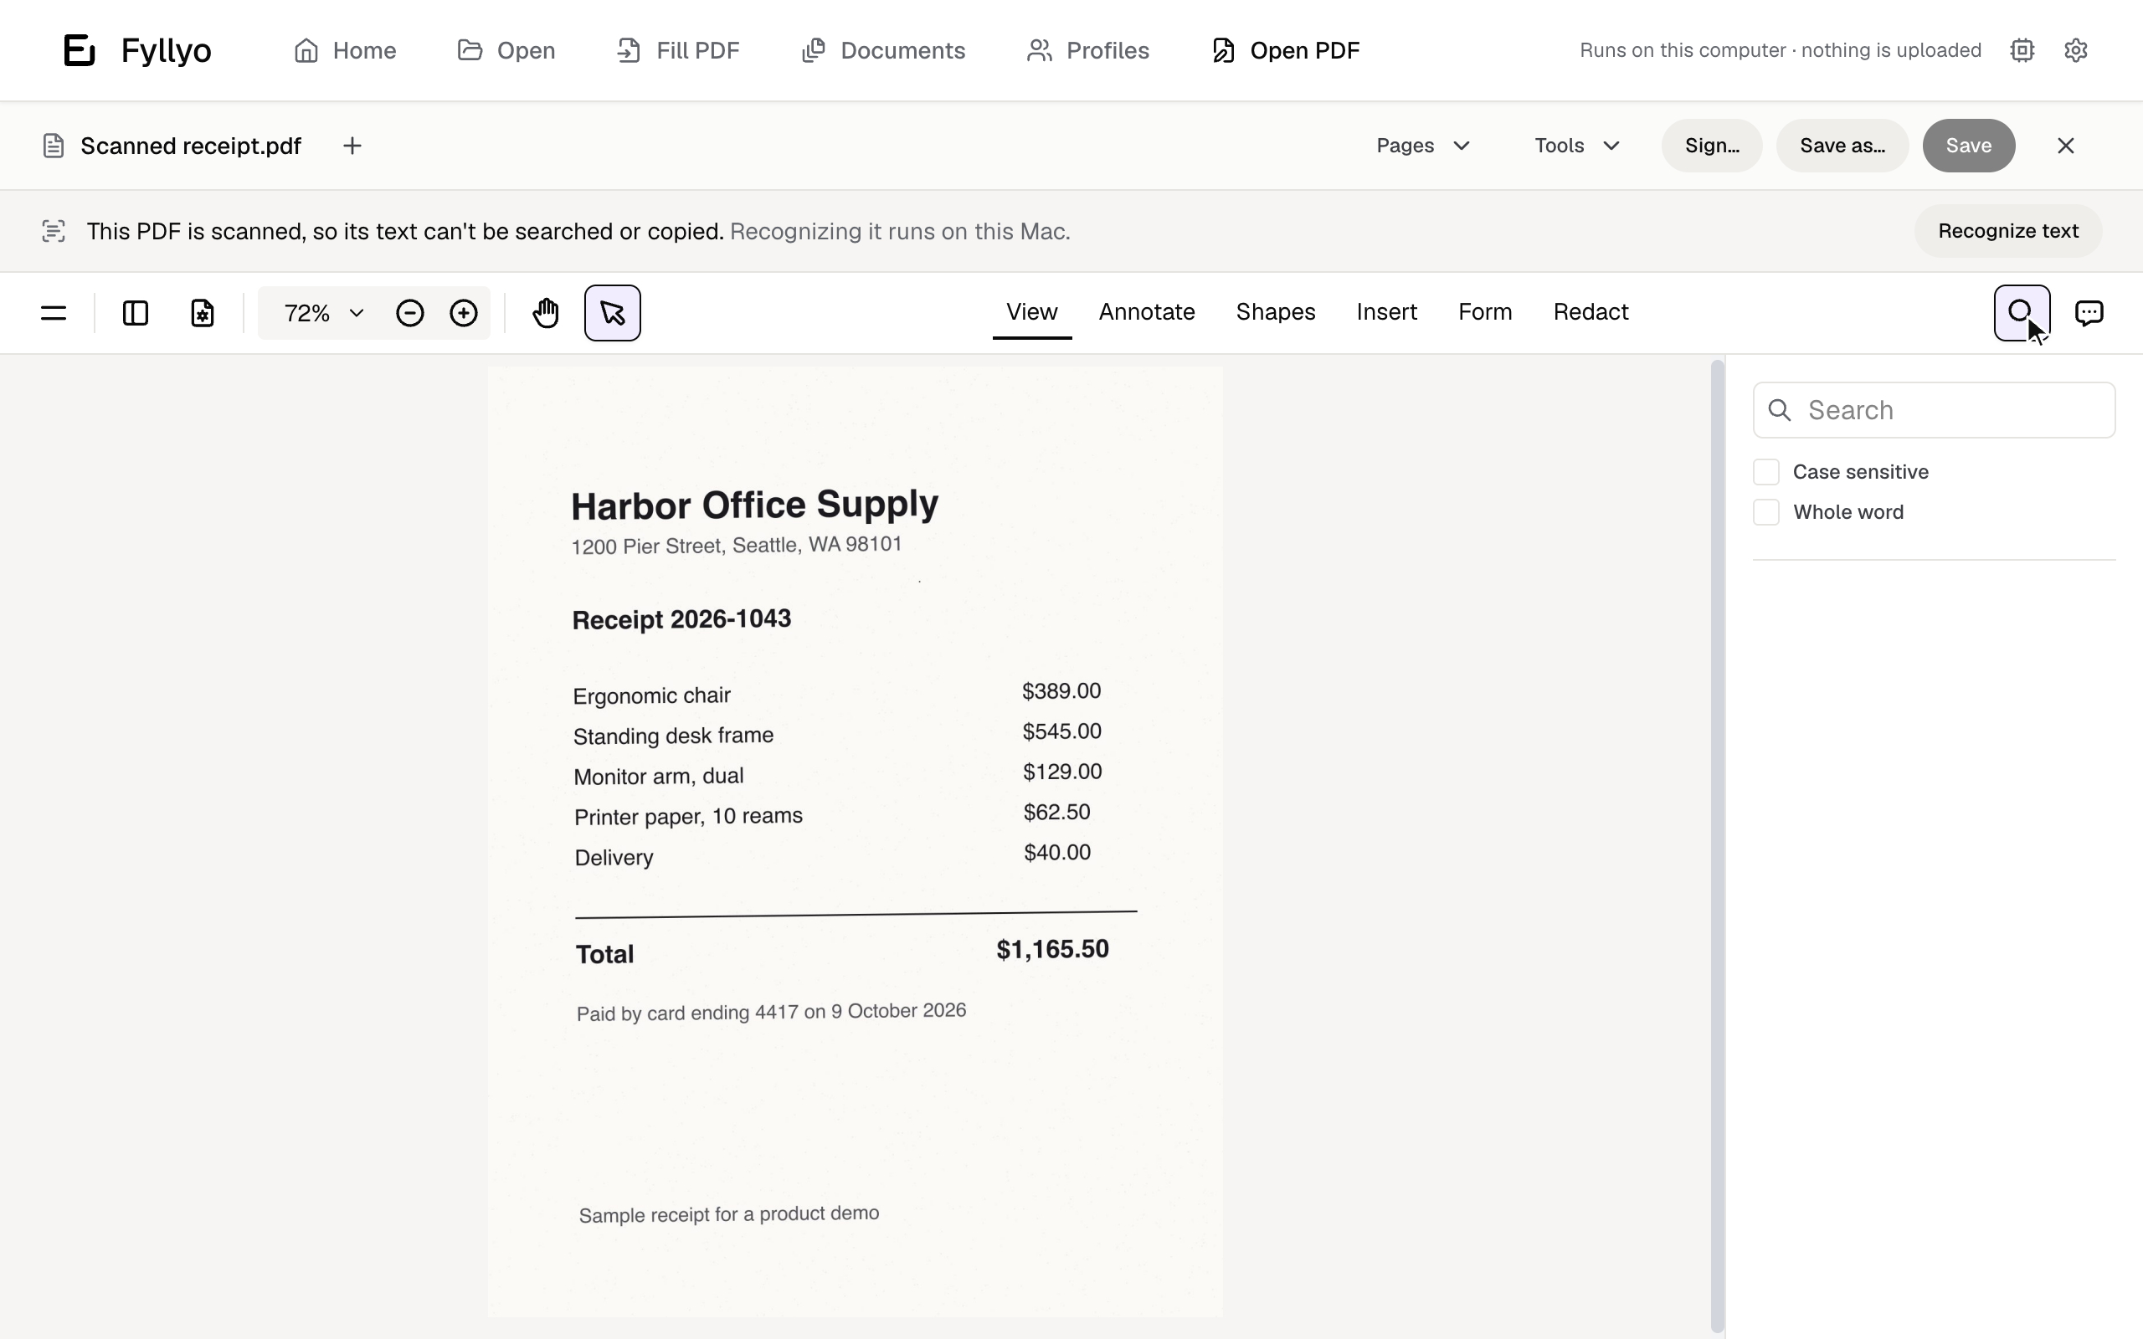Screen dimensions: 2143x1339
Task: Switch to the Redact tab
Action: 1591,311
